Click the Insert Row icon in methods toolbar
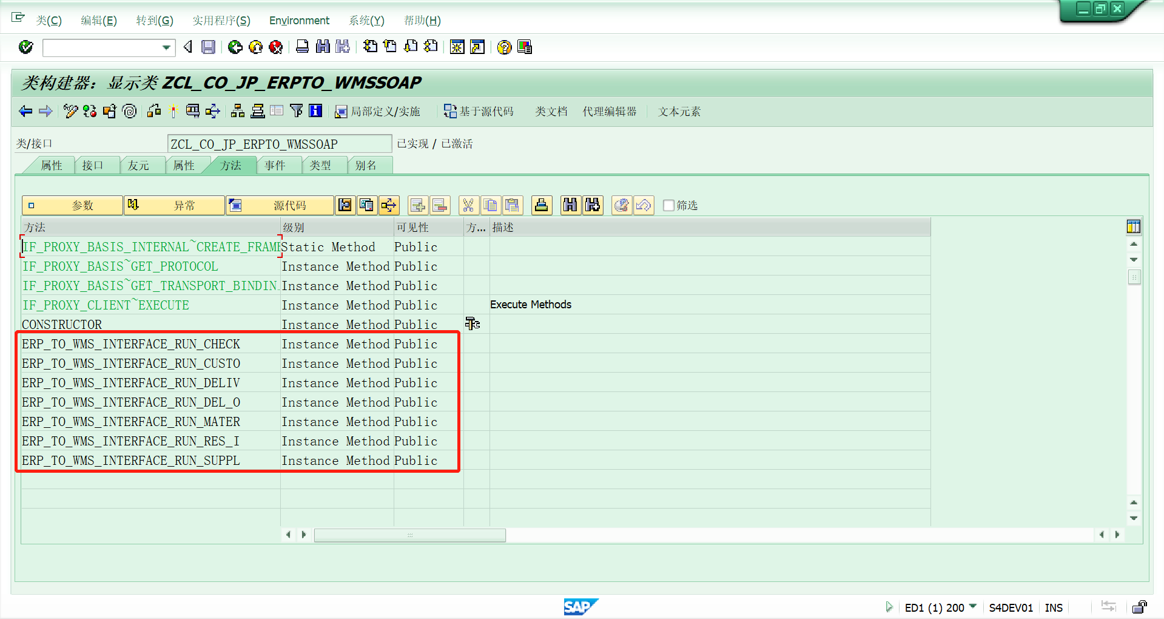Viewport: 1164px width, 619px height. click(x=418, y=206)
